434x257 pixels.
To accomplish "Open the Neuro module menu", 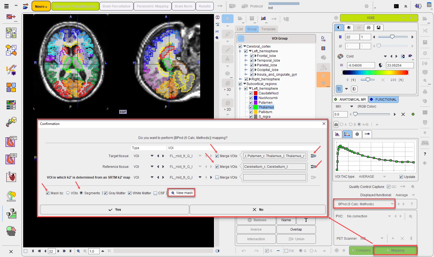I will click(41, 6).
